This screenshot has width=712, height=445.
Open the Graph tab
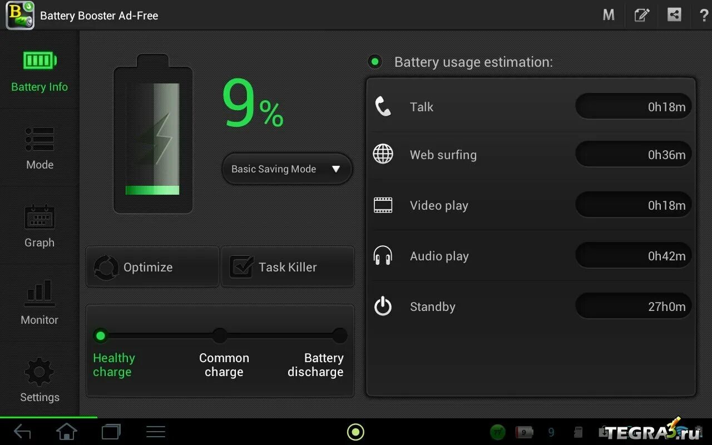[39, 226]
